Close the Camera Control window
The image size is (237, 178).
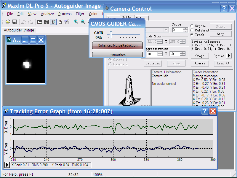click(x=232, y=9)
